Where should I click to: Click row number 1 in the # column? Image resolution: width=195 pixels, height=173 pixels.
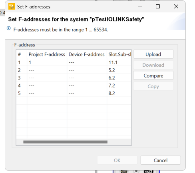click(x=19, y=62)
